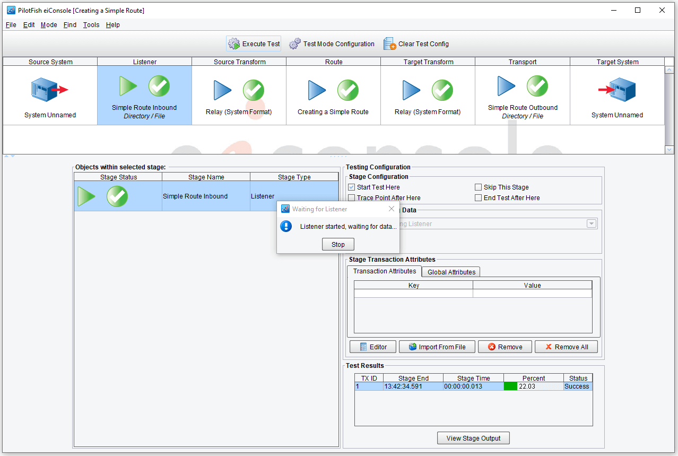Open the Help menu
This screenshot has height=456, width=678.
(113, 25)
